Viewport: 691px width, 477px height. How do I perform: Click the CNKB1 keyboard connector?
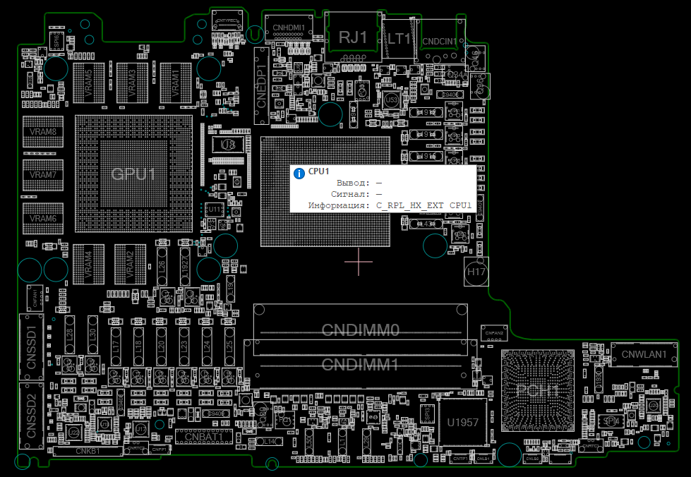coord(87,451)
